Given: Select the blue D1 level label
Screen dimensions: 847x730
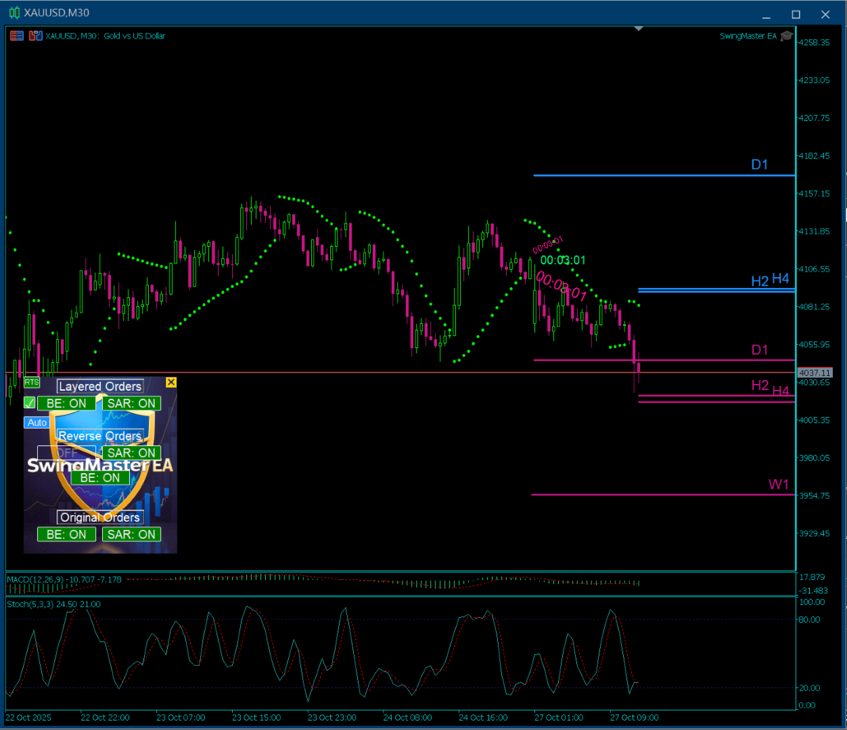Looking at the screenshot, I should pos(760,165).
